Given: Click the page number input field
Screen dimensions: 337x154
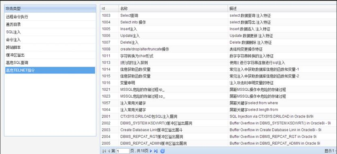Looking at the screenshot, I should (123, 151).
